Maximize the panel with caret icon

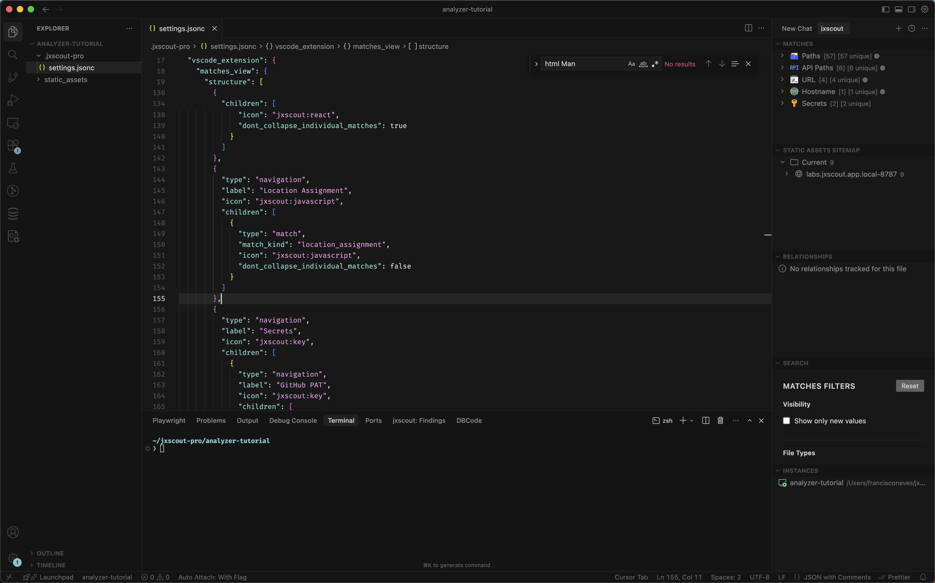tap(750, 420)
